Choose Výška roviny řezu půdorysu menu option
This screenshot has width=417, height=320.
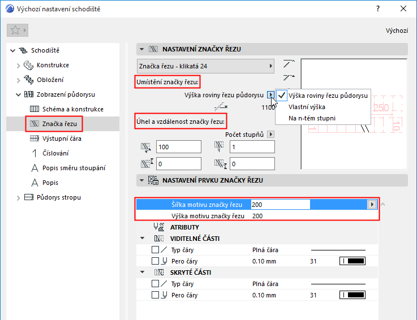[x=323, y=96]
